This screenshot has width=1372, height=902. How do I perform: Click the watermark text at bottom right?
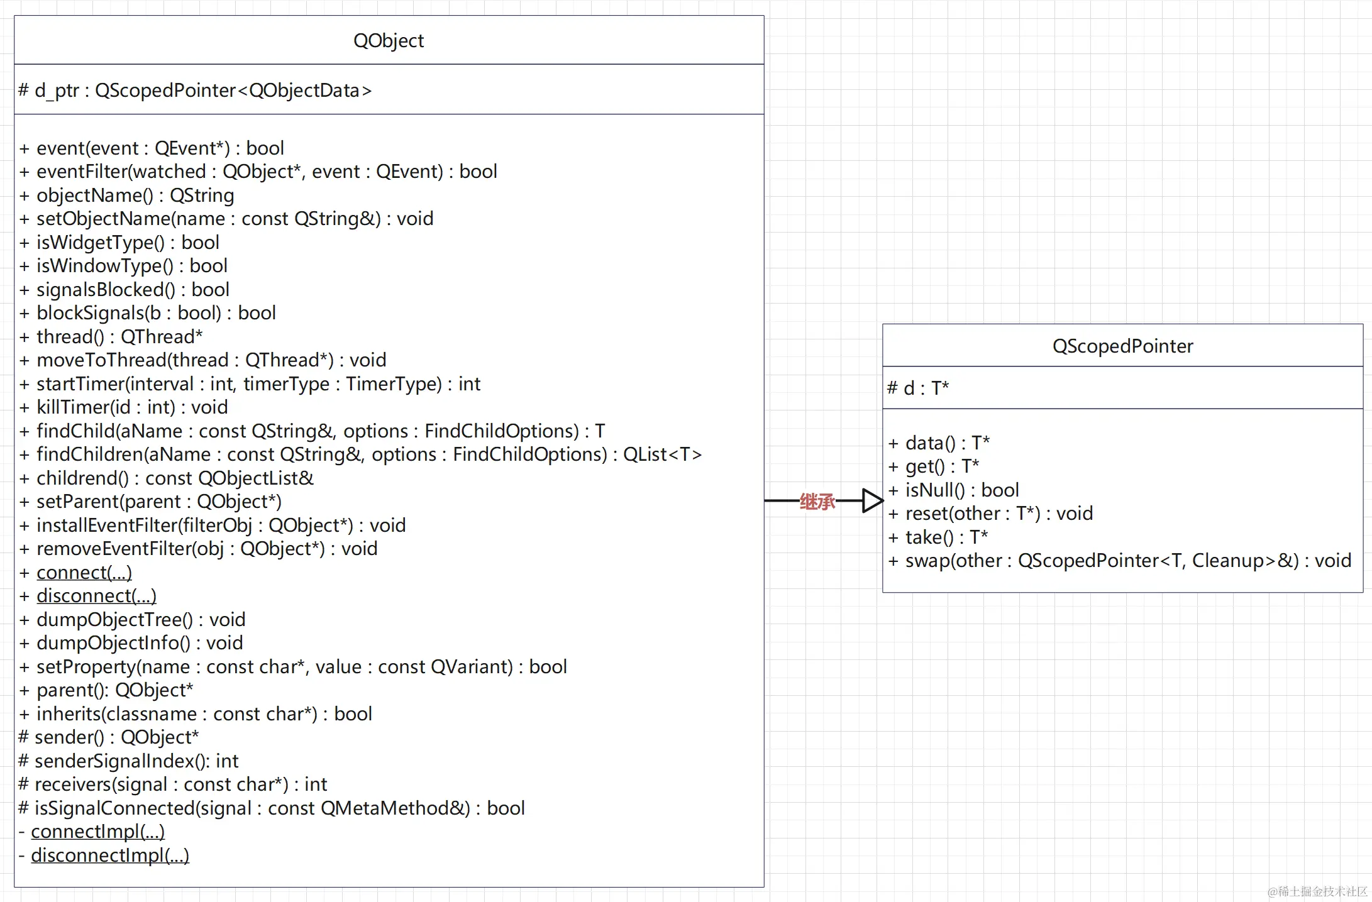point(1317,891)
